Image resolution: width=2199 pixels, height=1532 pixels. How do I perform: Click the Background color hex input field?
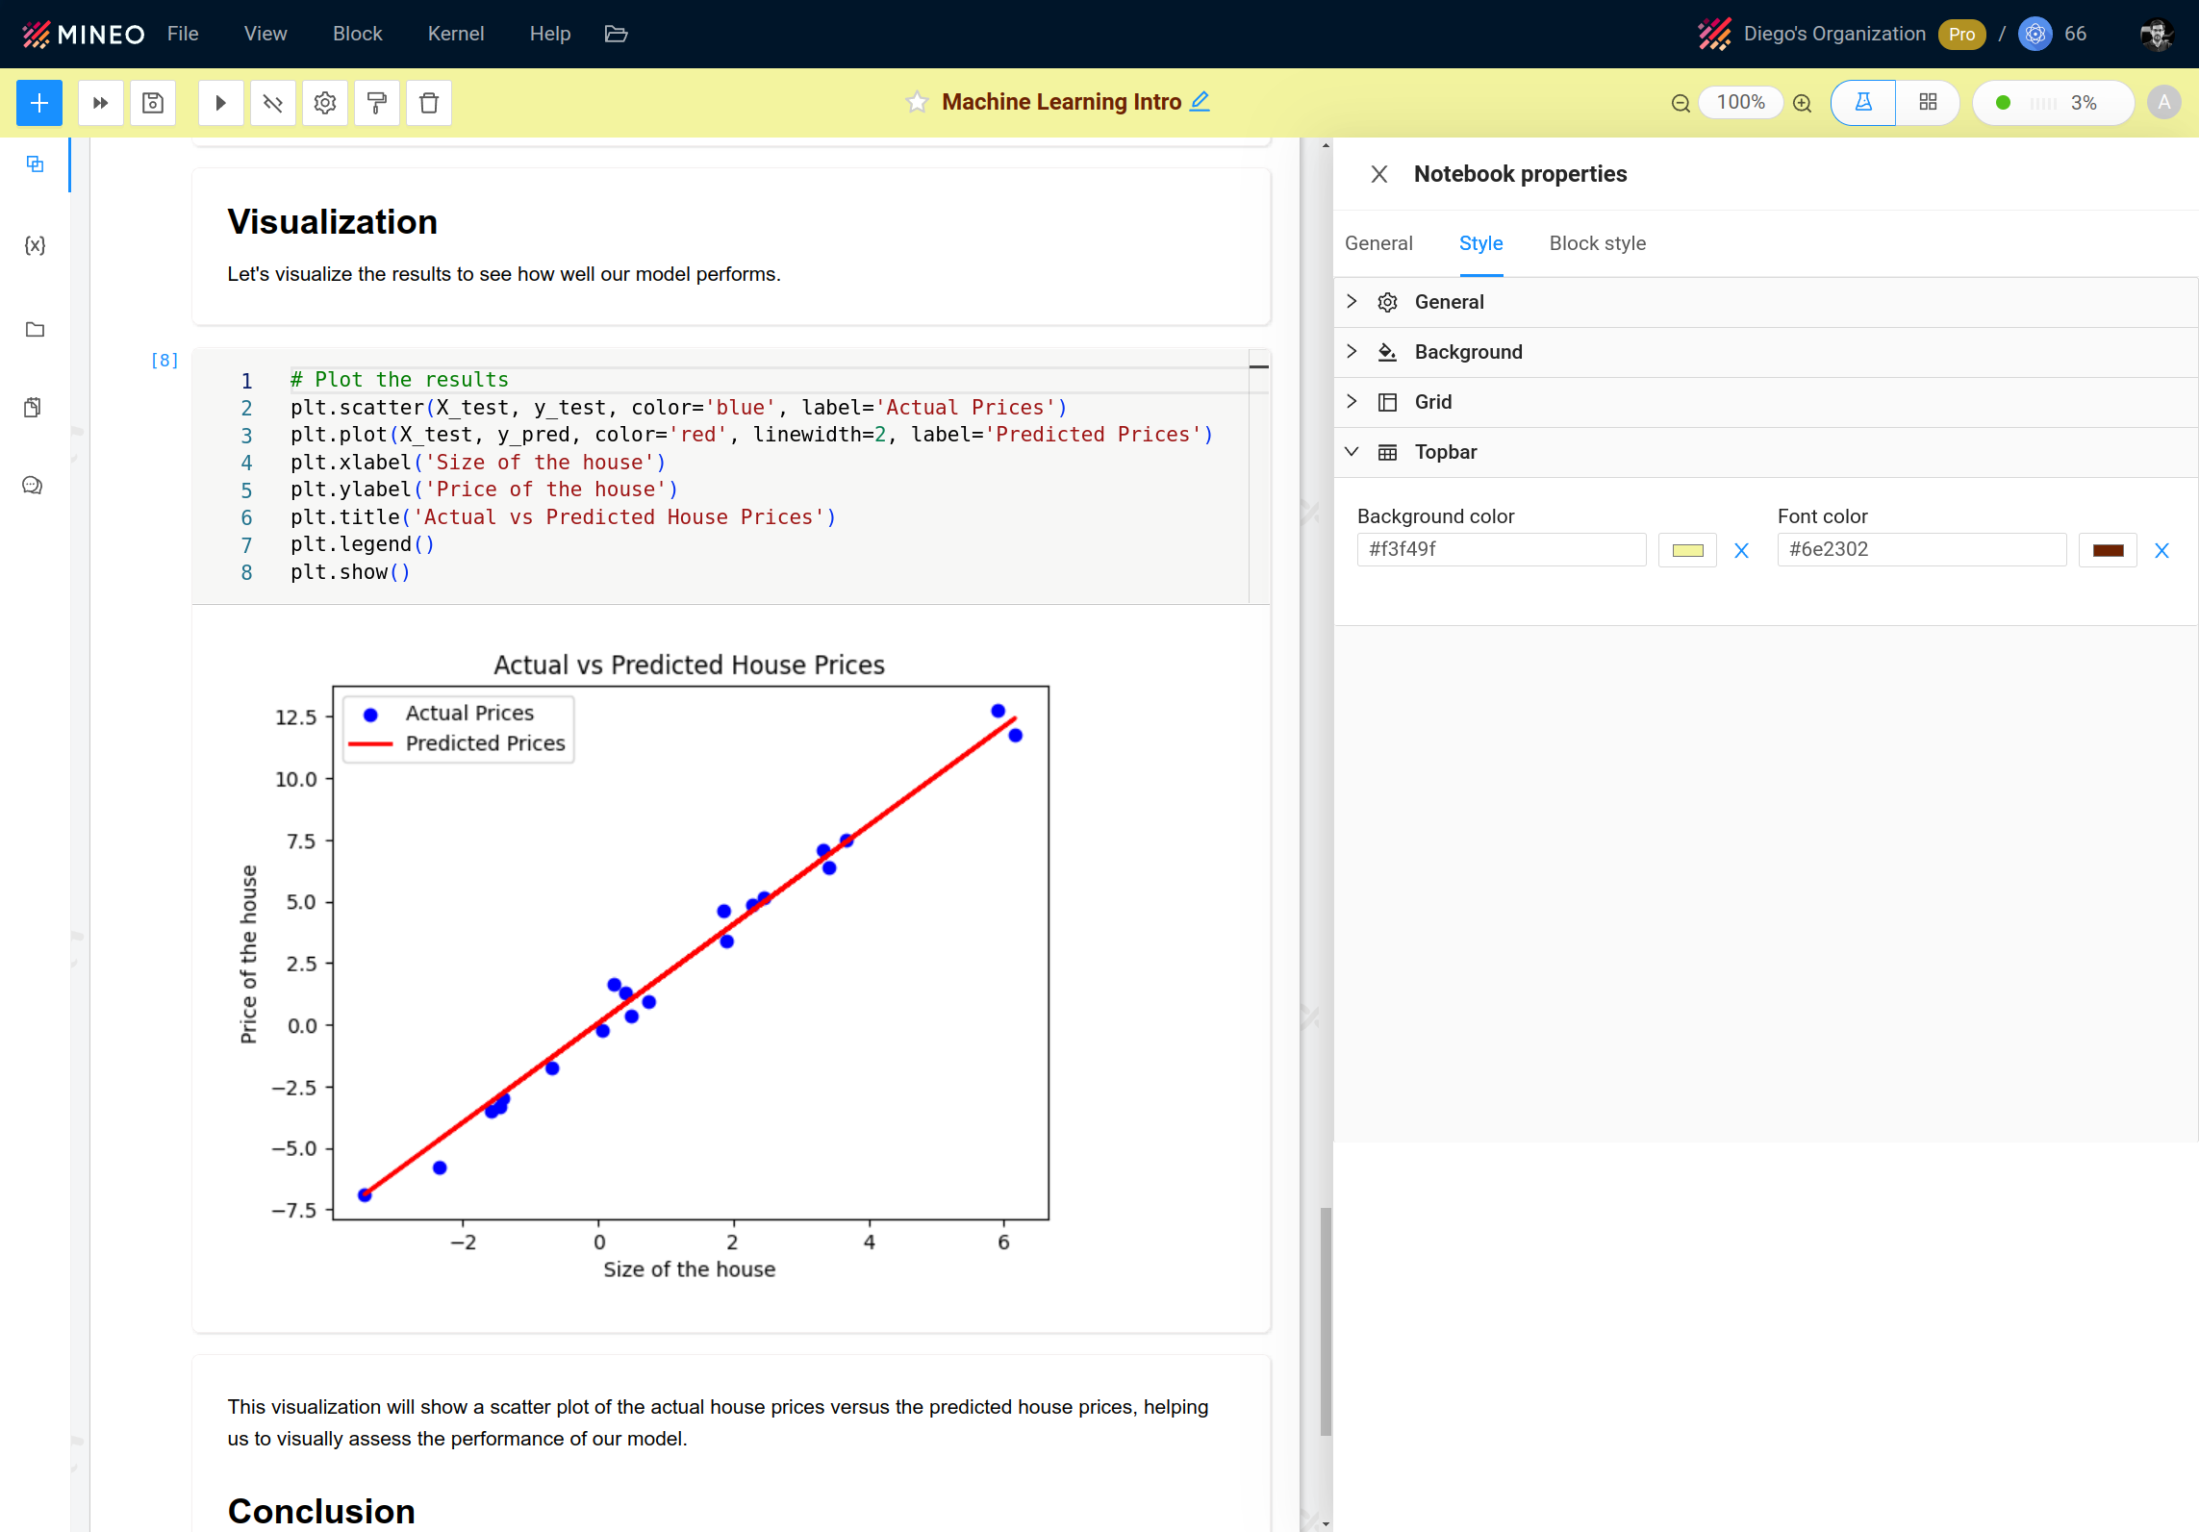[1501, 550]
